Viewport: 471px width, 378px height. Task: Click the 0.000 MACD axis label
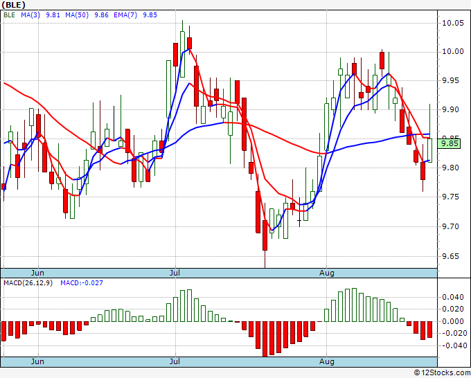pos(453,321)
